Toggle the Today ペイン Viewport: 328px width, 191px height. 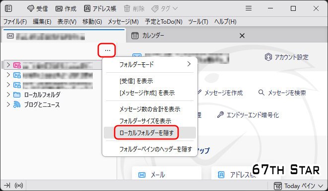point(299,186)
